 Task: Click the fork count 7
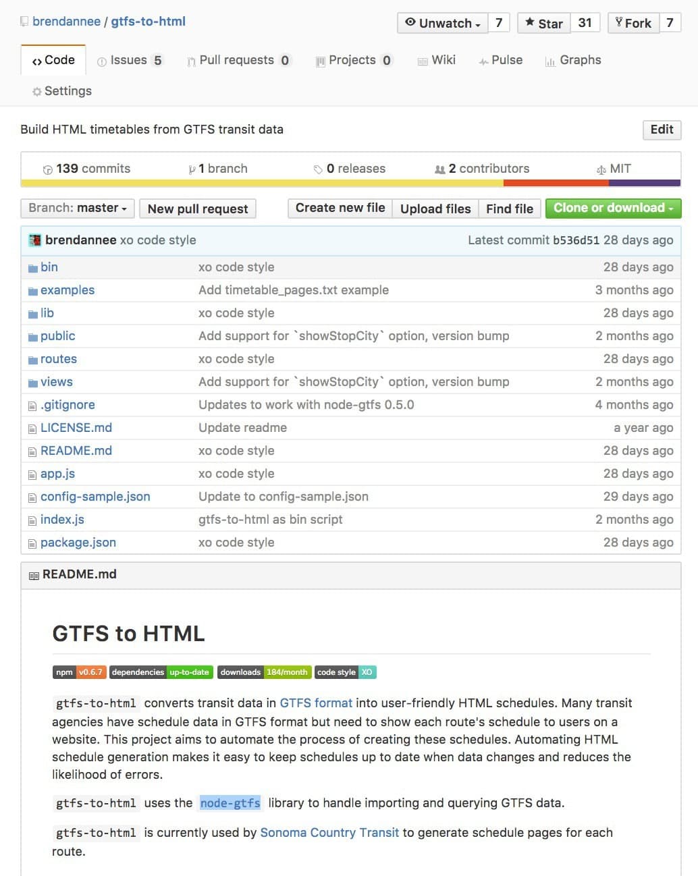click(x=670, y=23)
